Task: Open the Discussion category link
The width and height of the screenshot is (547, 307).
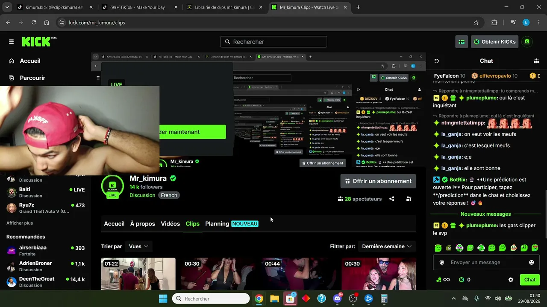Action: pos(142,195)
